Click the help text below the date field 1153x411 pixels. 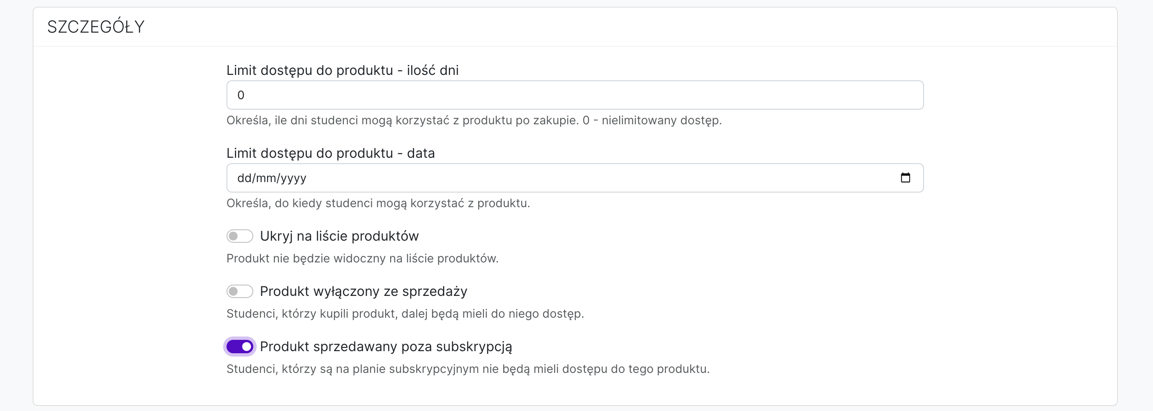click(378, 203)
